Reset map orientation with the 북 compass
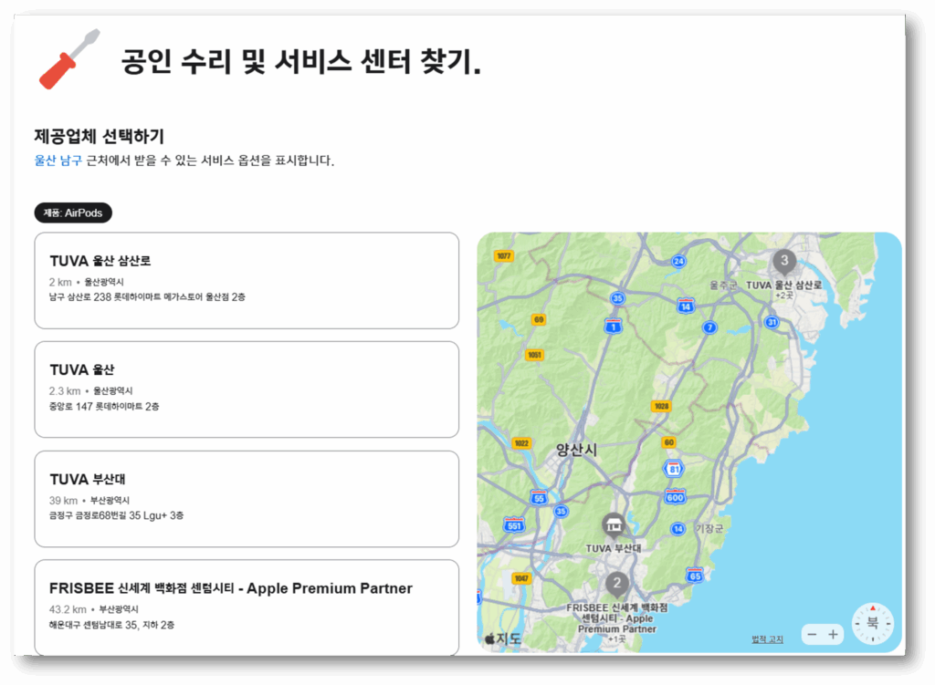 [x=875, y=623]
